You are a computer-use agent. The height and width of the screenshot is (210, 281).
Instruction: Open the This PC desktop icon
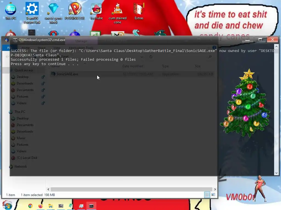click(x=11, y=11)
